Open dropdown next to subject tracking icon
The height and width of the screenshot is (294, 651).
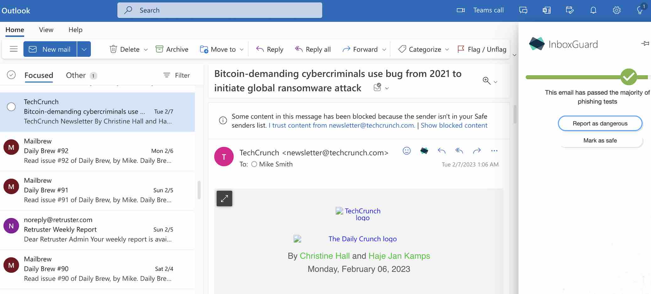click(387, 88)
